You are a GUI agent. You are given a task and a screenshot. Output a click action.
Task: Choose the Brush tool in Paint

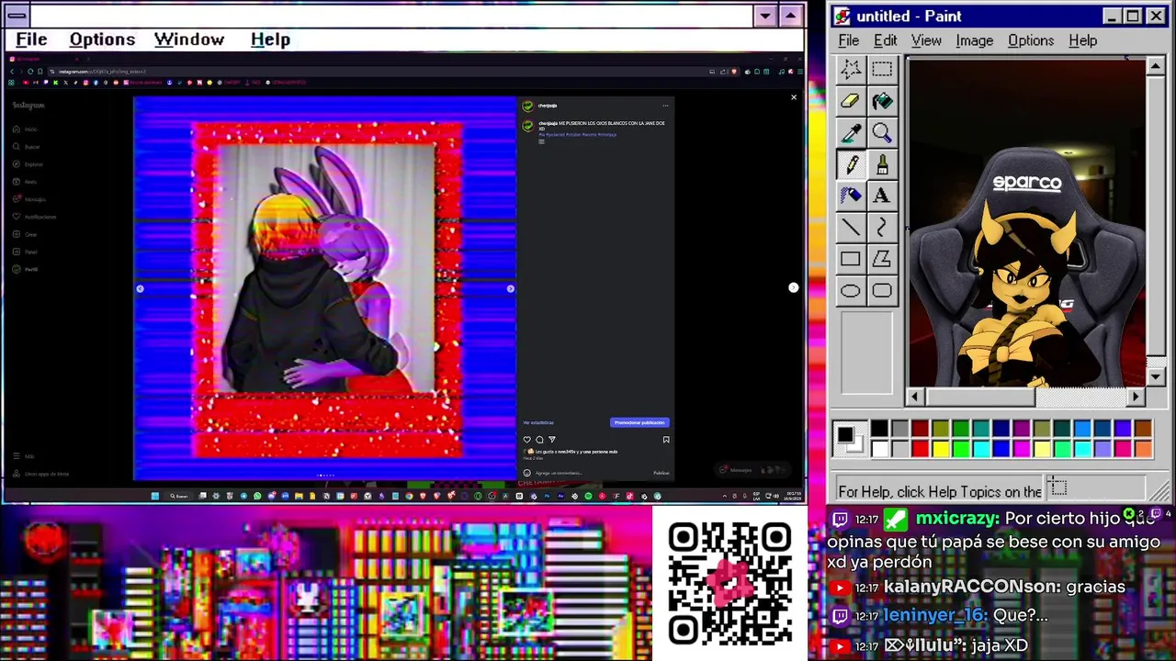882,164
